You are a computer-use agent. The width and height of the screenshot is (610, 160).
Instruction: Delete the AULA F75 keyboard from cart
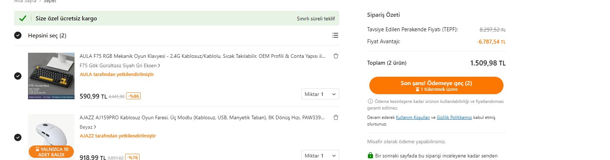pos(336,56)
